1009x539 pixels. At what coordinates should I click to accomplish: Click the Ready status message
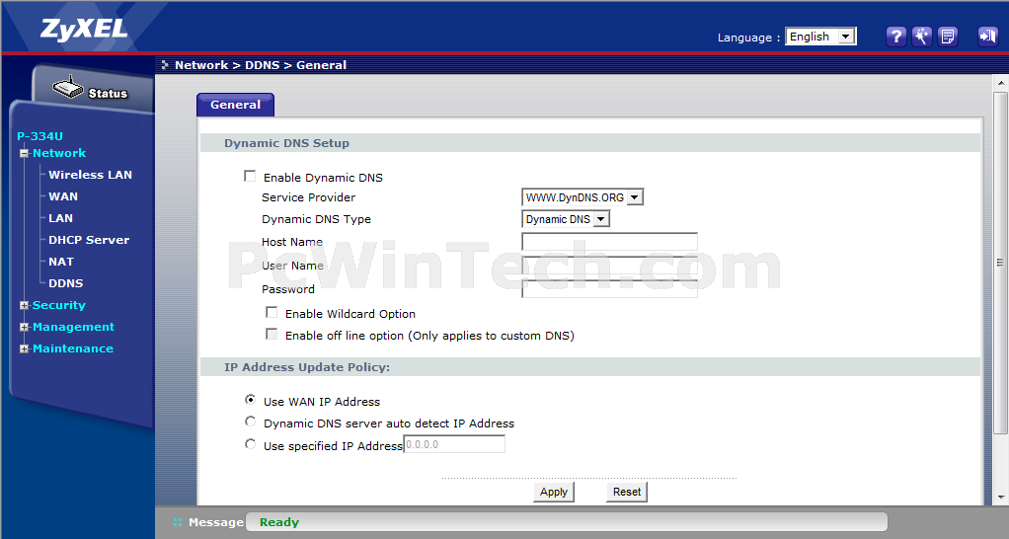[279, 522]
